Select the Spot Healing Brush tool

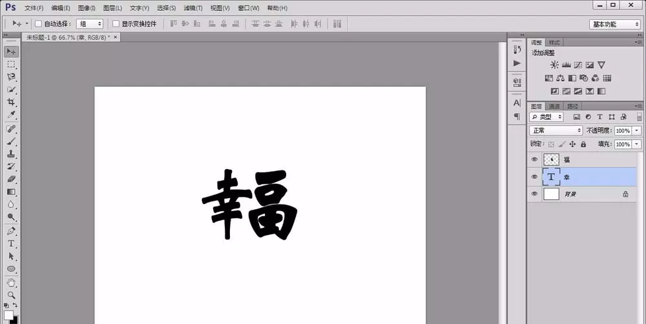11,129
